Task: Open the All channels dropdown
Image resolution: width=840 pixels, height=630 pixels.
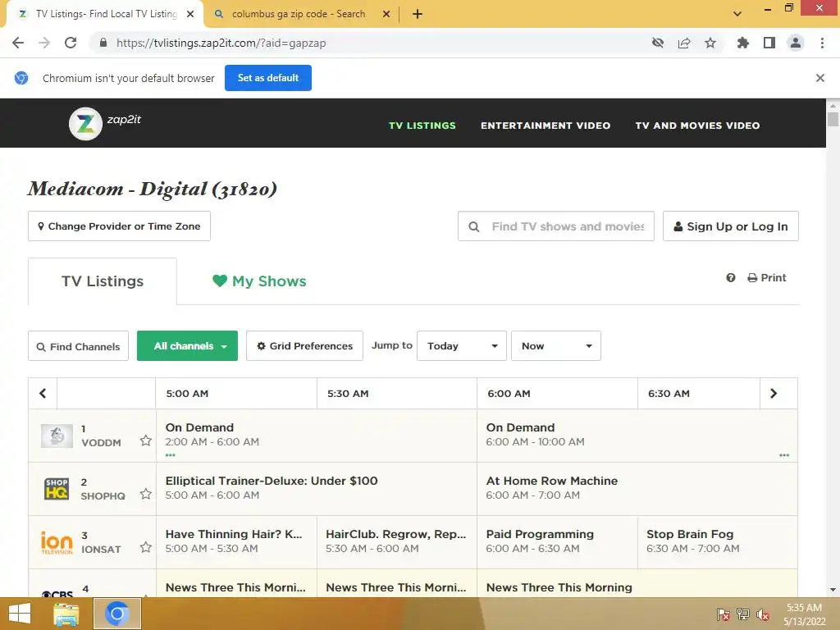Action: [188, 346]
